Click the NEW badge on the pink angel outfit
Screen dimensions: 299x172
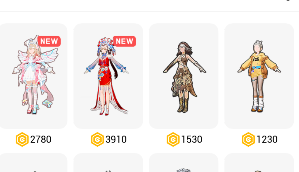tap(49, 41)
